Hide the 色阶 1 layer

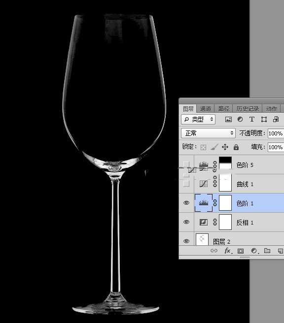186,203
